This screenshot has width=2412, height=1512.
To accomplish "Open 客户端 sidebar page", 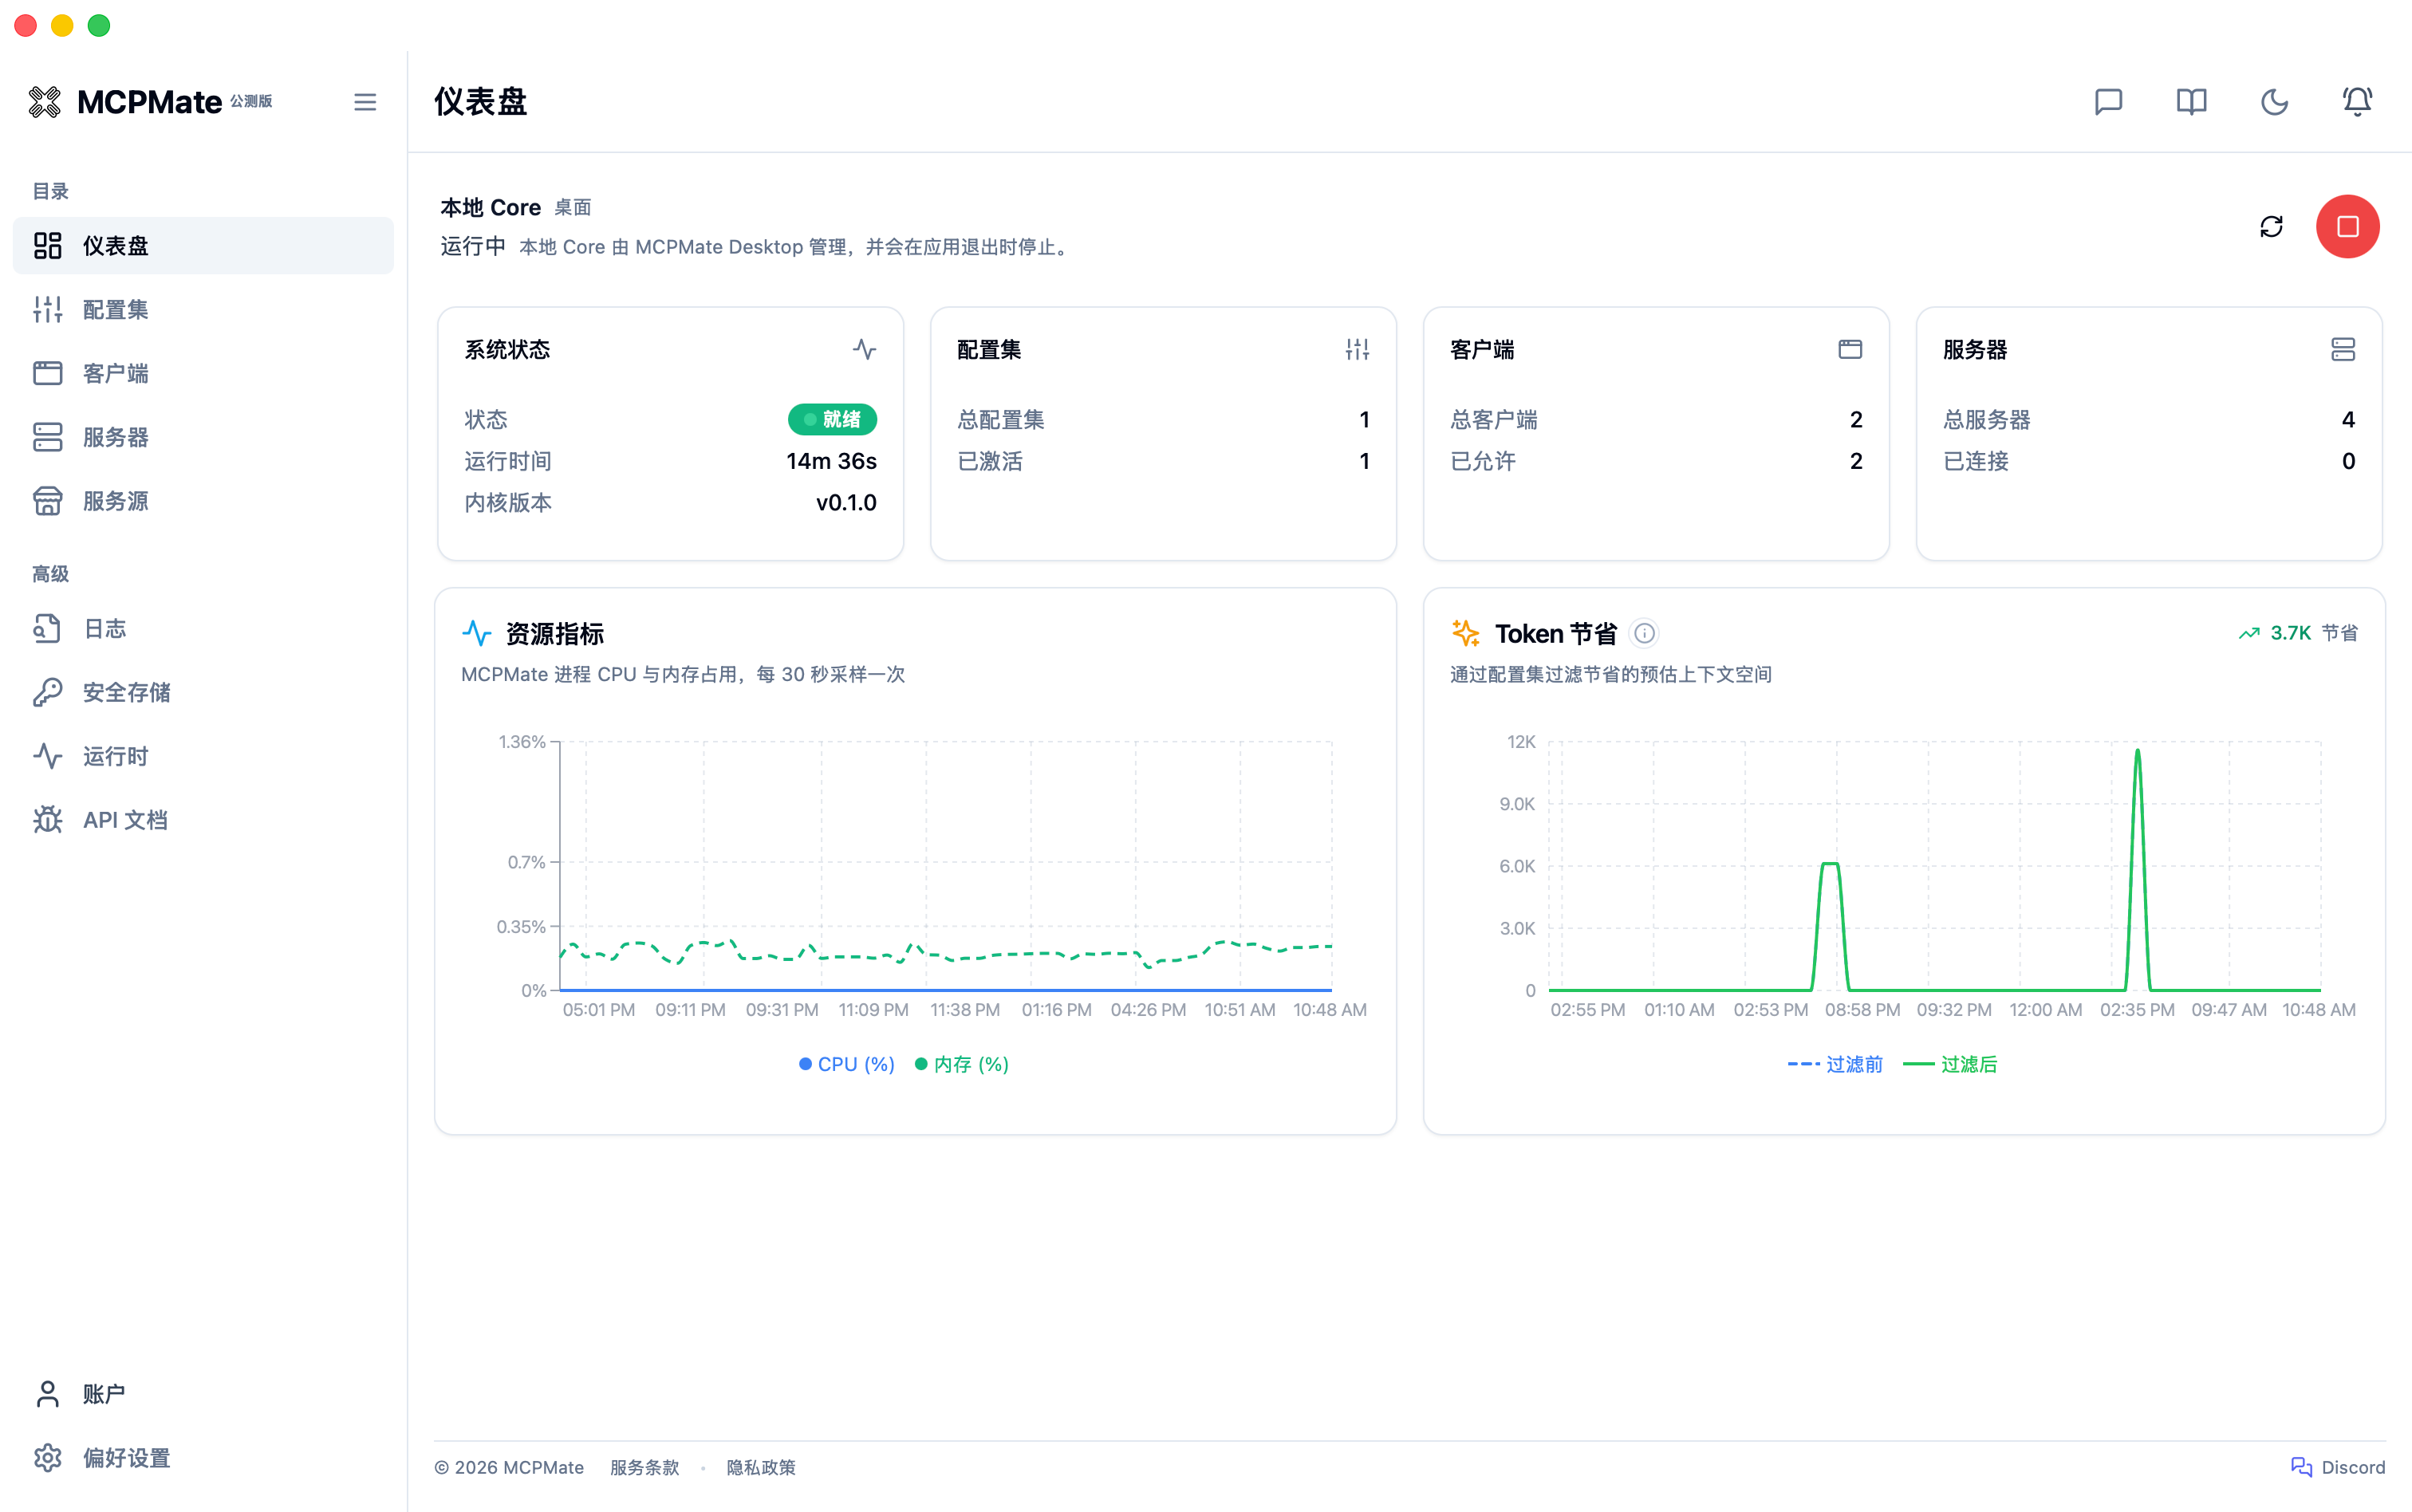I will 203,374.
